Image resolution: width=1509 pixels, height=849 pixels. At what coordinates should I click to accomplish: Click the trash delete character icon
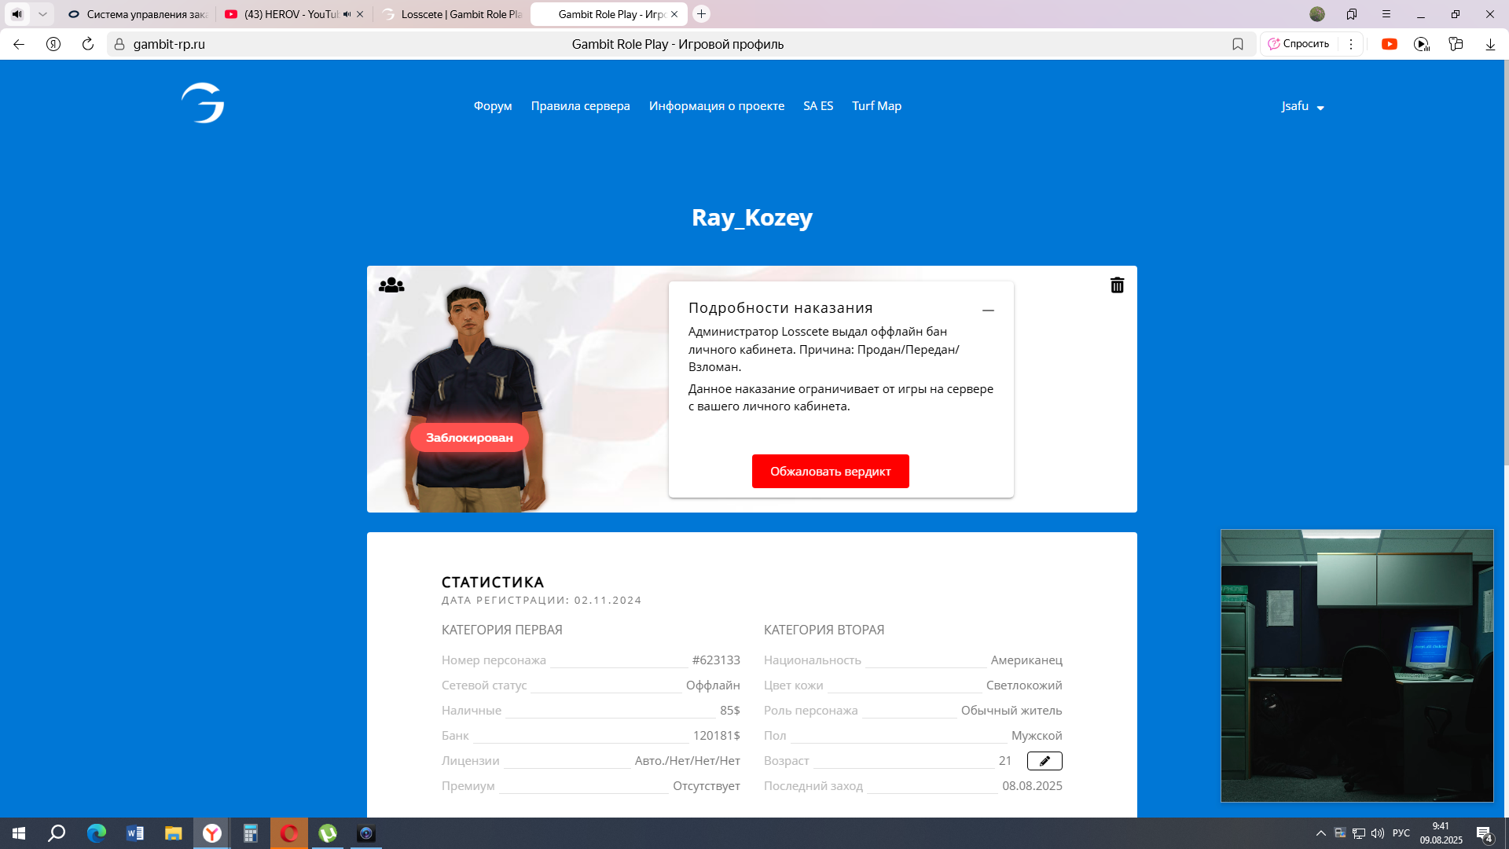click(1117, 285)
